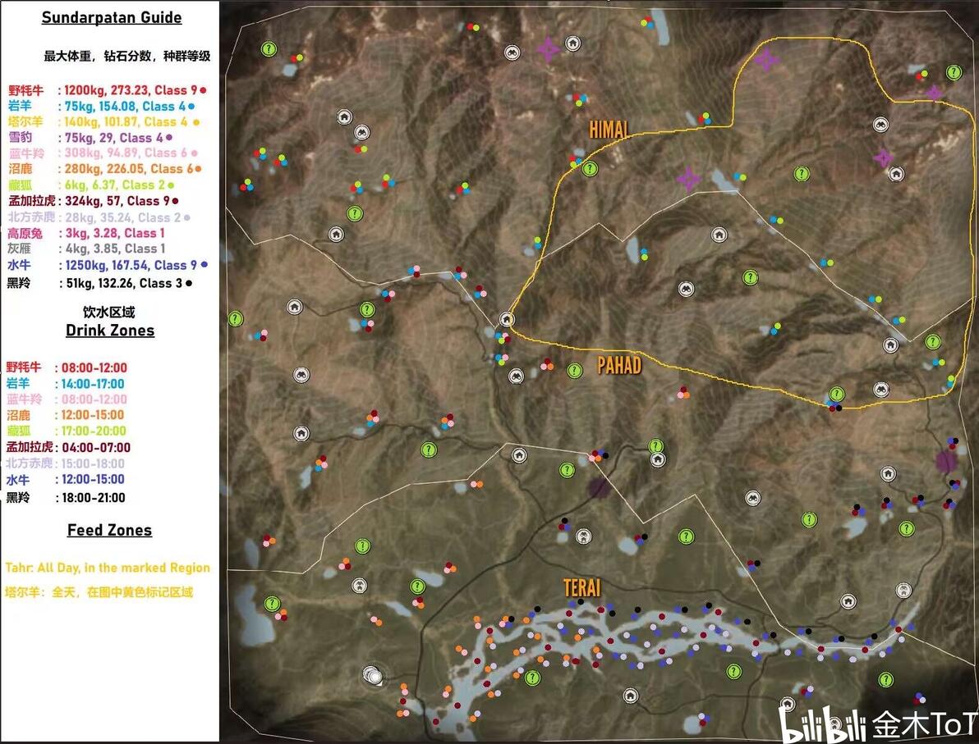Select the purple star between the top lookout and outpost

[548, 49]
